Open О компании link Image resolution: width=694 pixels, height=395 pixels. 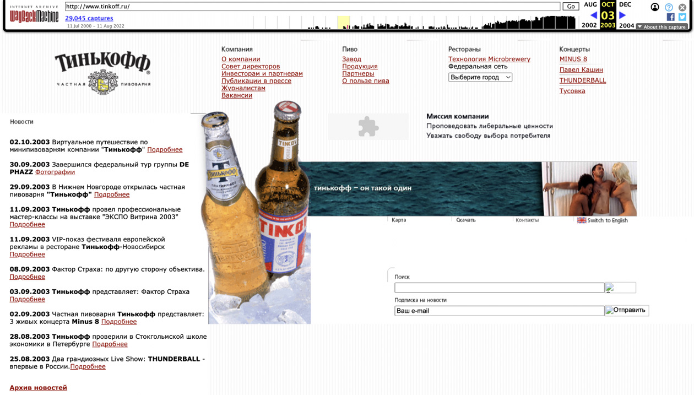(241, 59)
